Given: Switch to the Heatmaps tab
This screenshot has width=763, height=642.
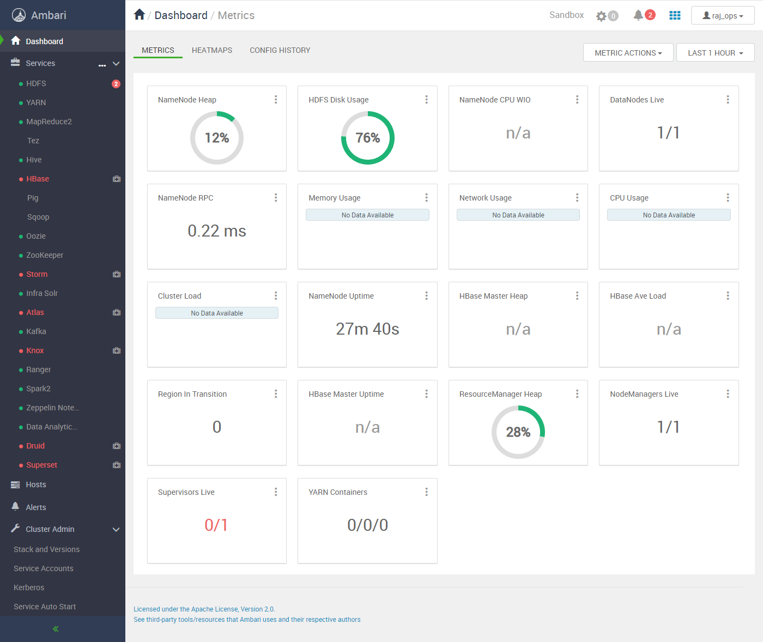Looking at the screenshot, I should click(x=212, y=50).
